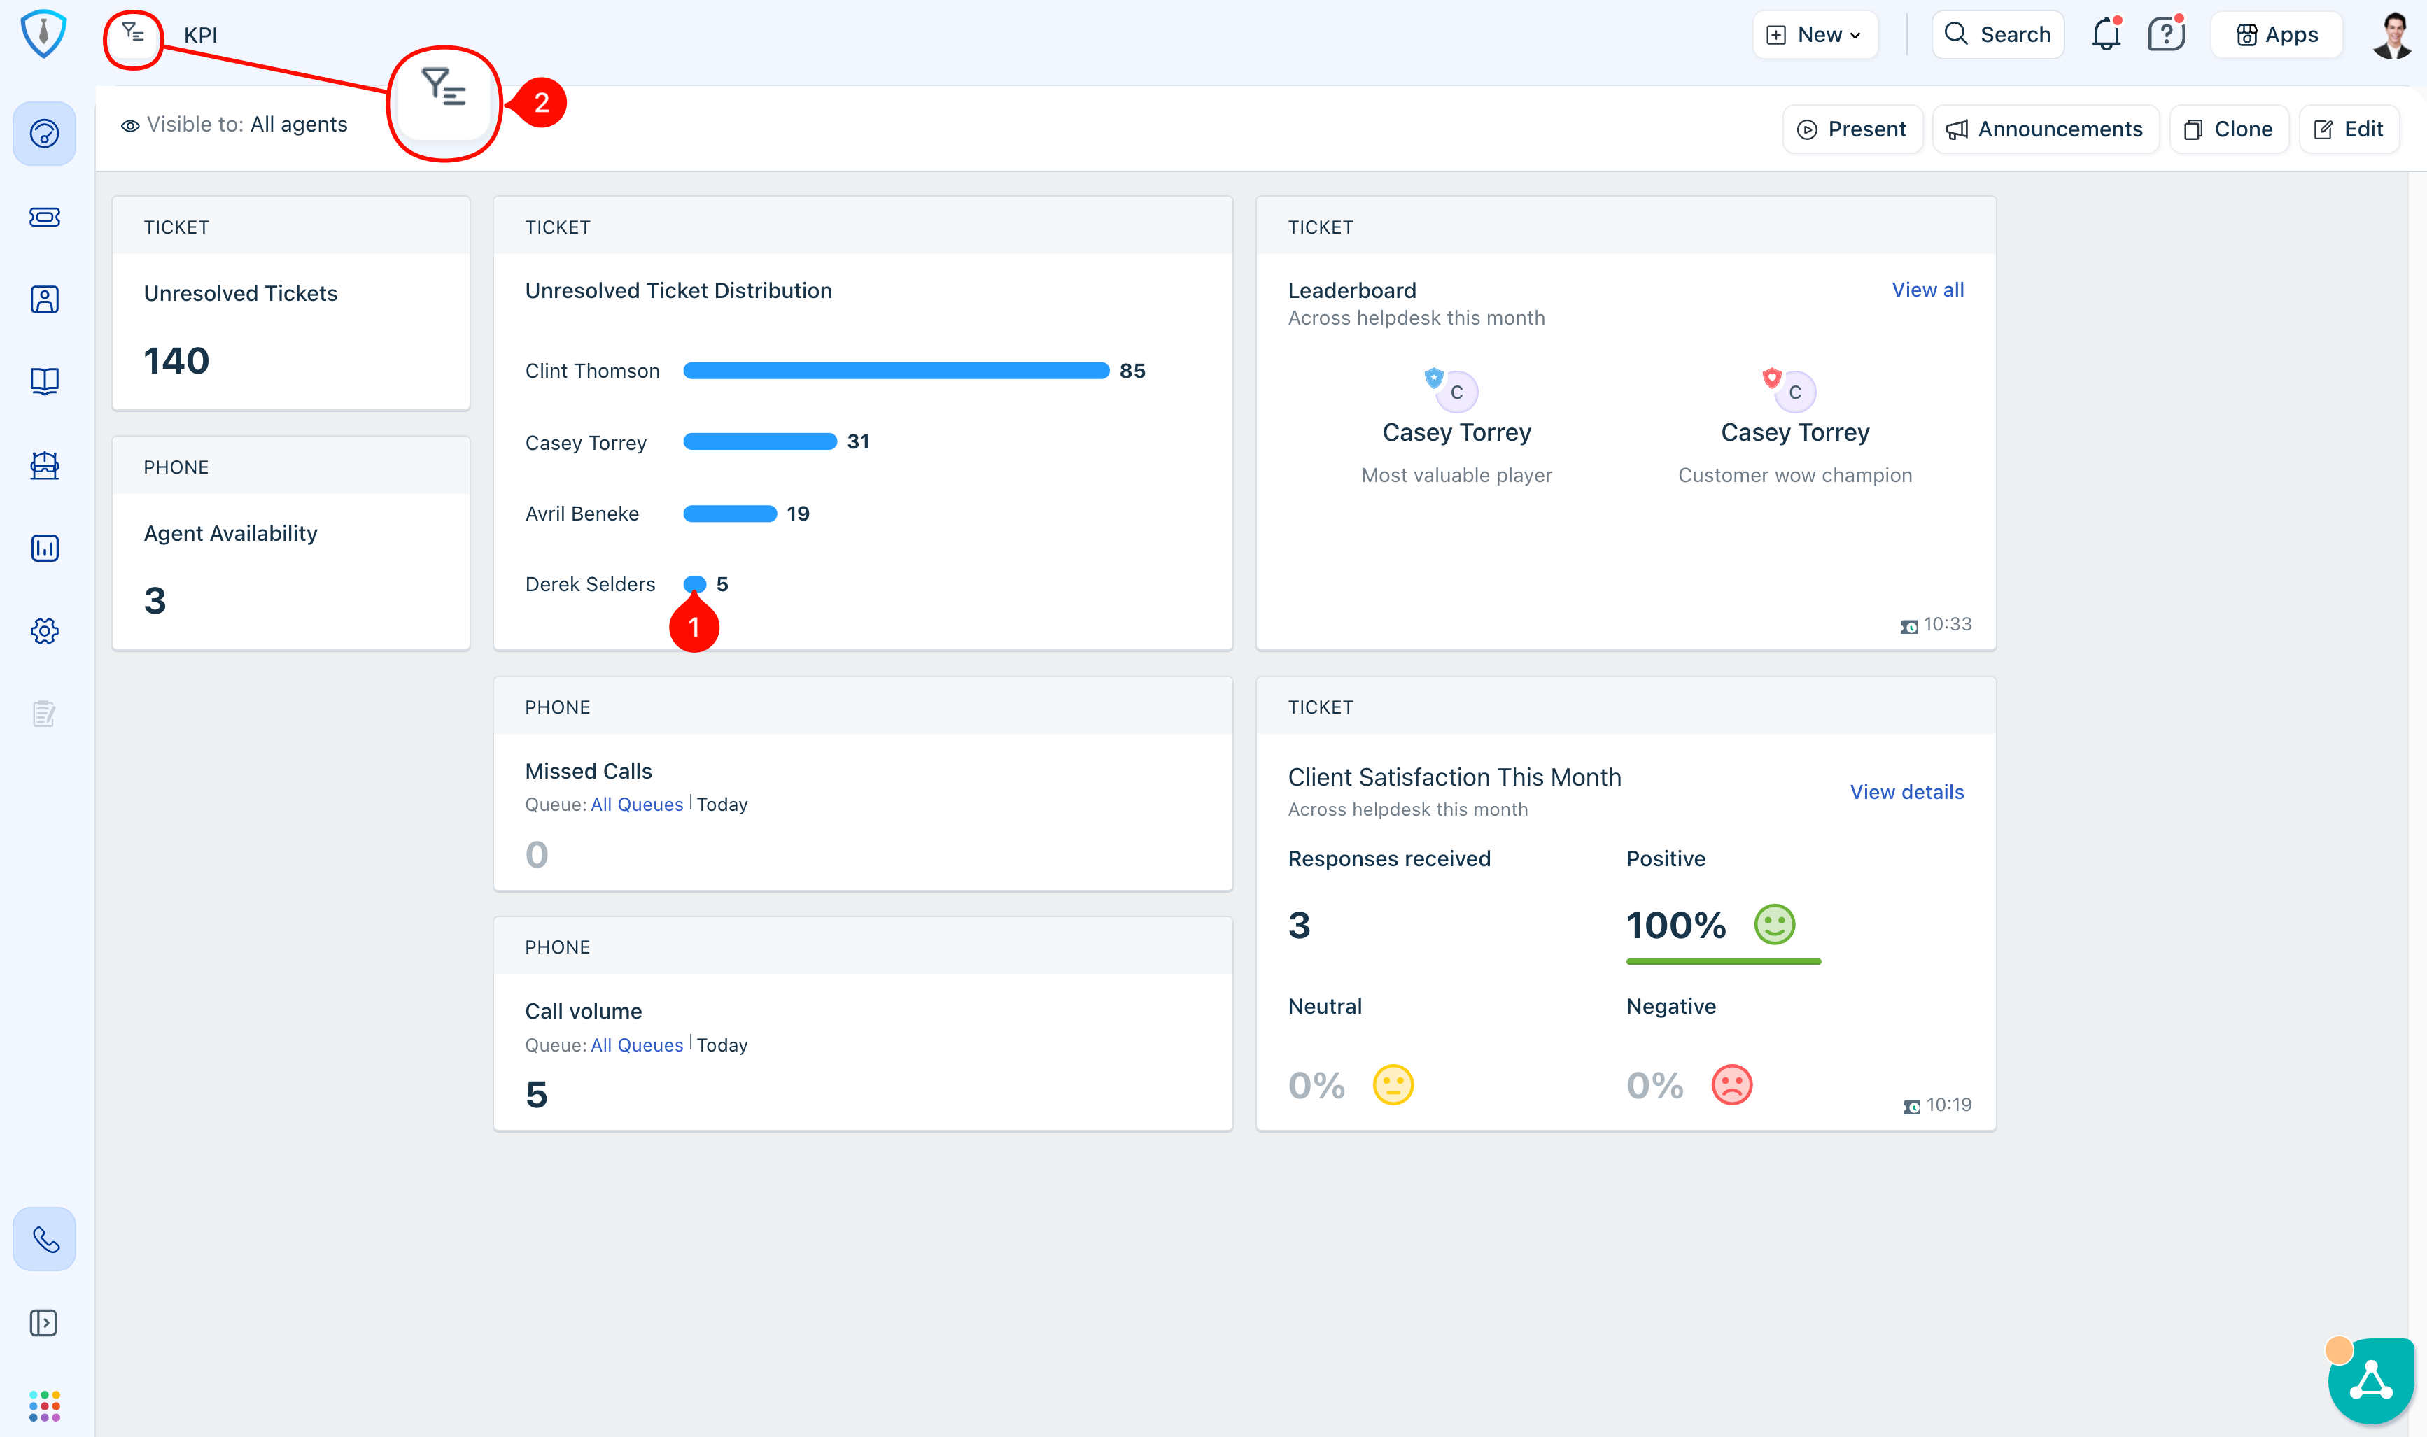This screenshot has height=1437, width=2427.
Task: Open the Knowledge base book icon
Action: coord(45,381)
